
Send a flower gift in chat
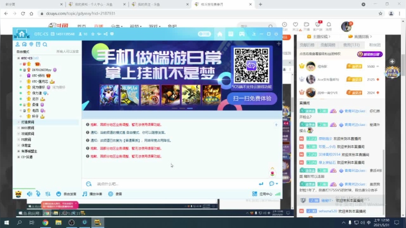click(x=272, y=173)
